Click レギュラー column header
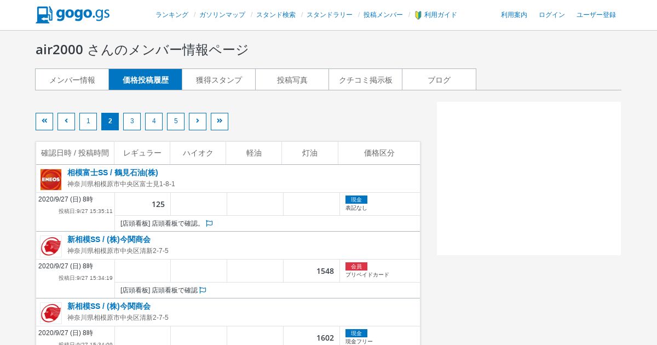Viewport: 657px width, 345px height. (142, 153)
